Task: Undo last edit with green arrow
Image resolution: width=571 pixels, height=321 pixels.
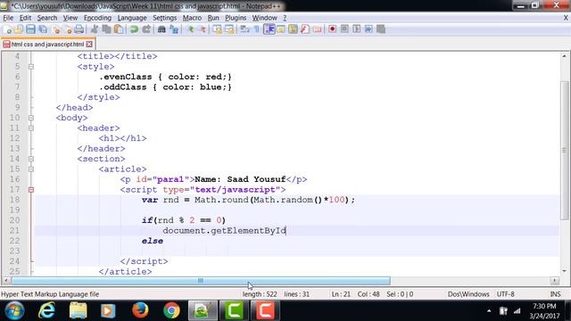Action: [134, 29]
